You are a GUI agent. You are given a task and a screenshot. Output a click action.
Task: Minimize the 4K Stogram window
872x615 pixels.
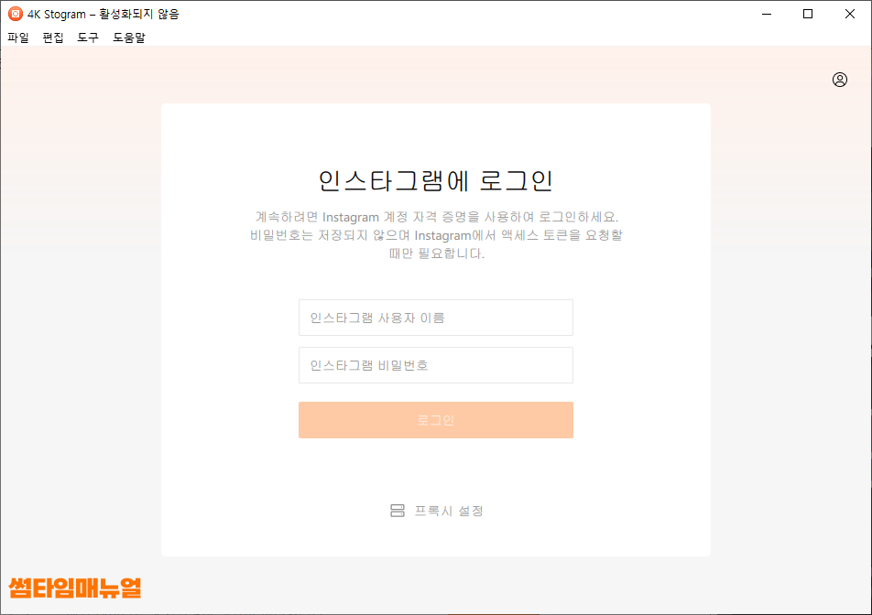pyautogui.click(x=767, y=14)
